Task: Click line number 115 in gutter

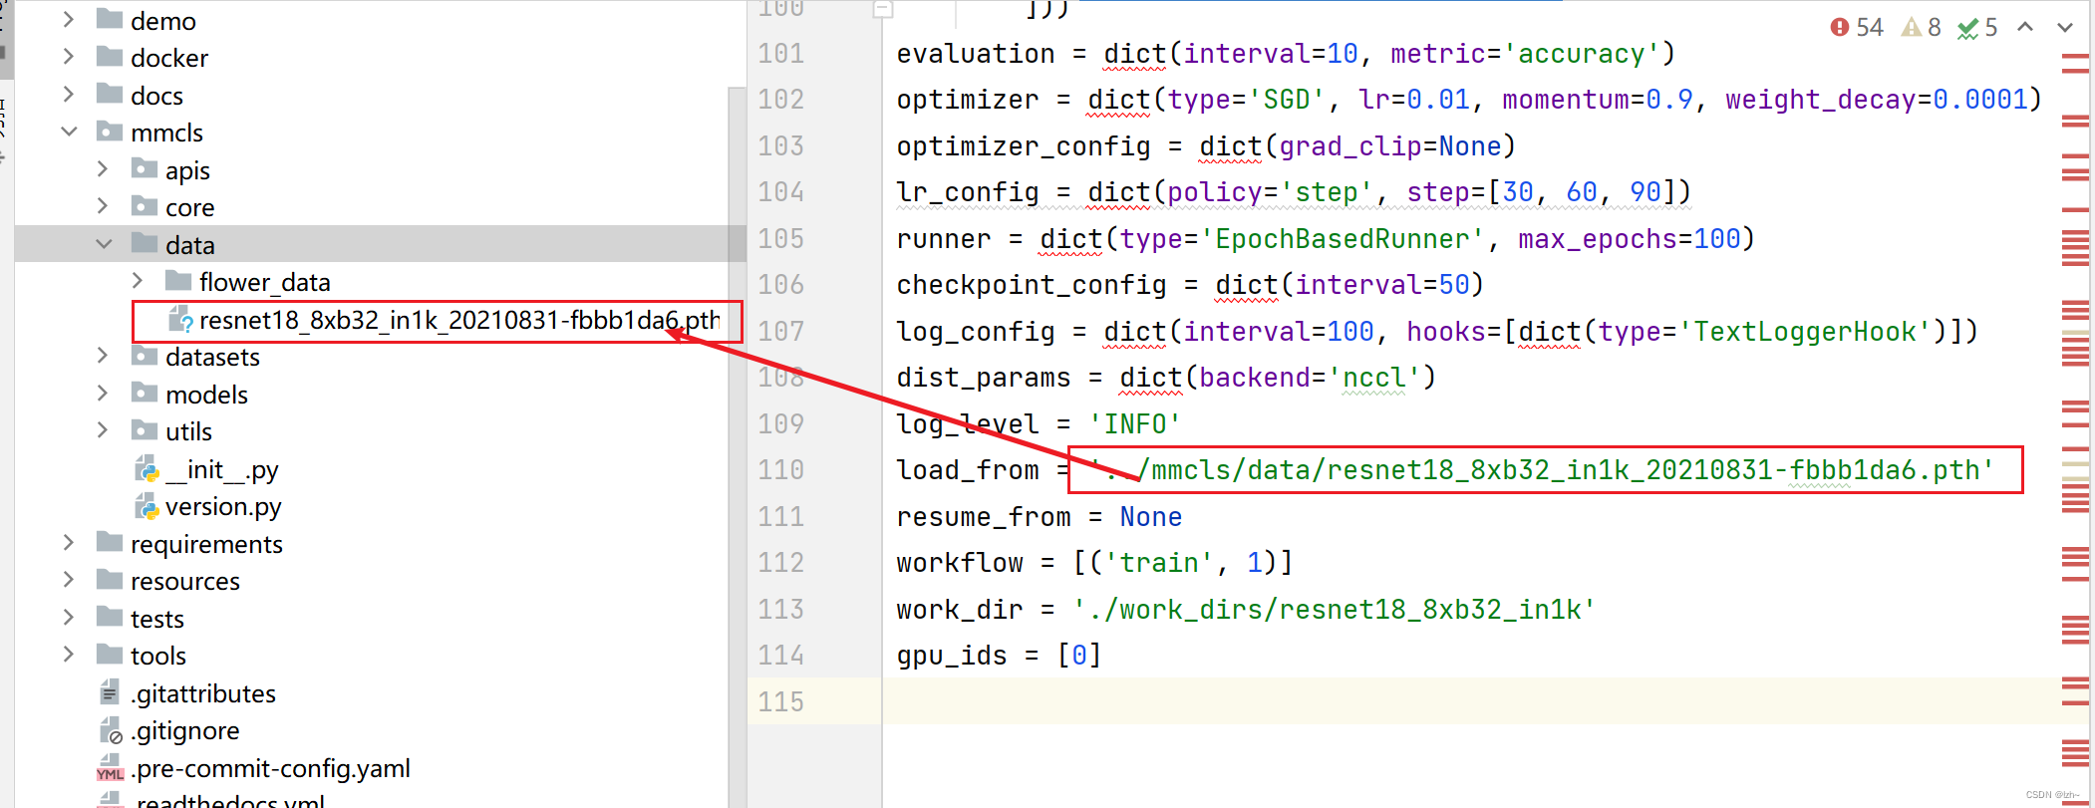Action: click(x=780, y=701)
